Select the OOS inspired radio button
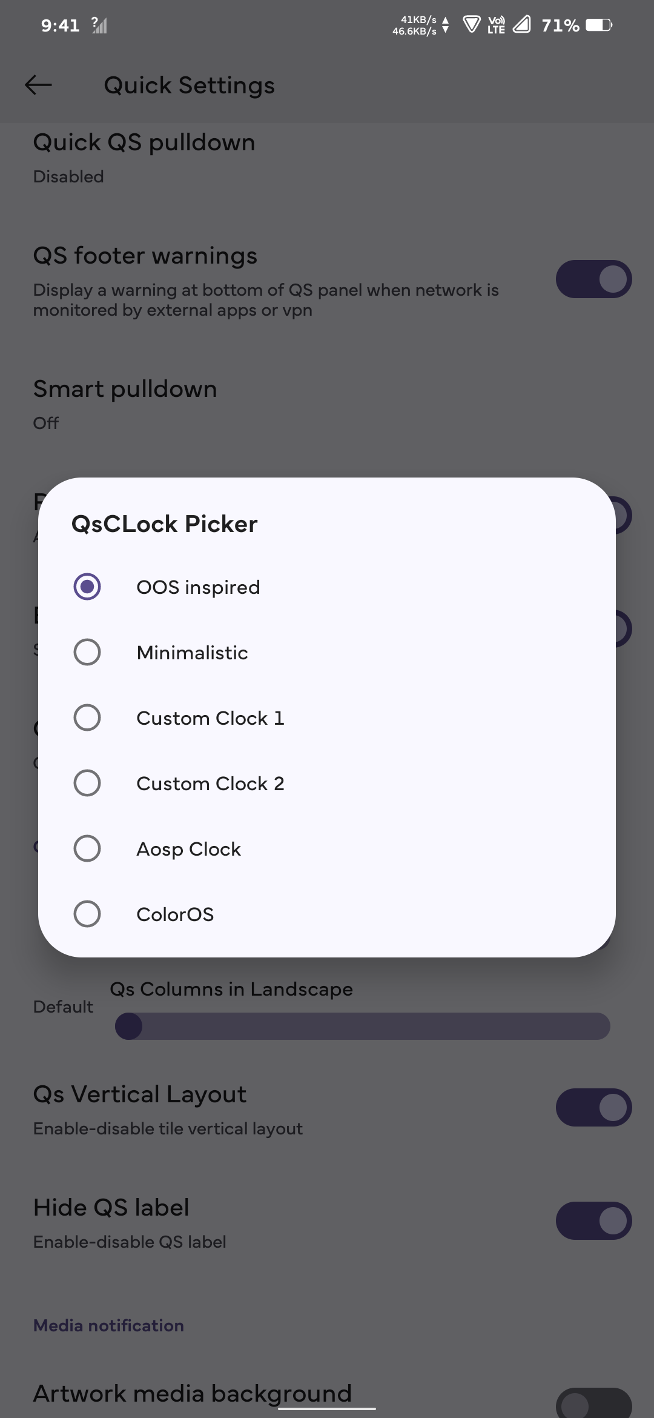 [87, 587]
